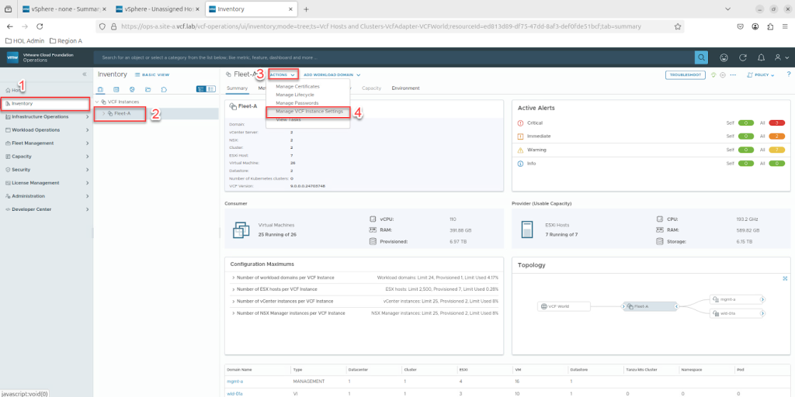Open the feedback smiley icon
The height and width of the screenshot is (397, 795).
pyautogui.click(x=724, y=57)
